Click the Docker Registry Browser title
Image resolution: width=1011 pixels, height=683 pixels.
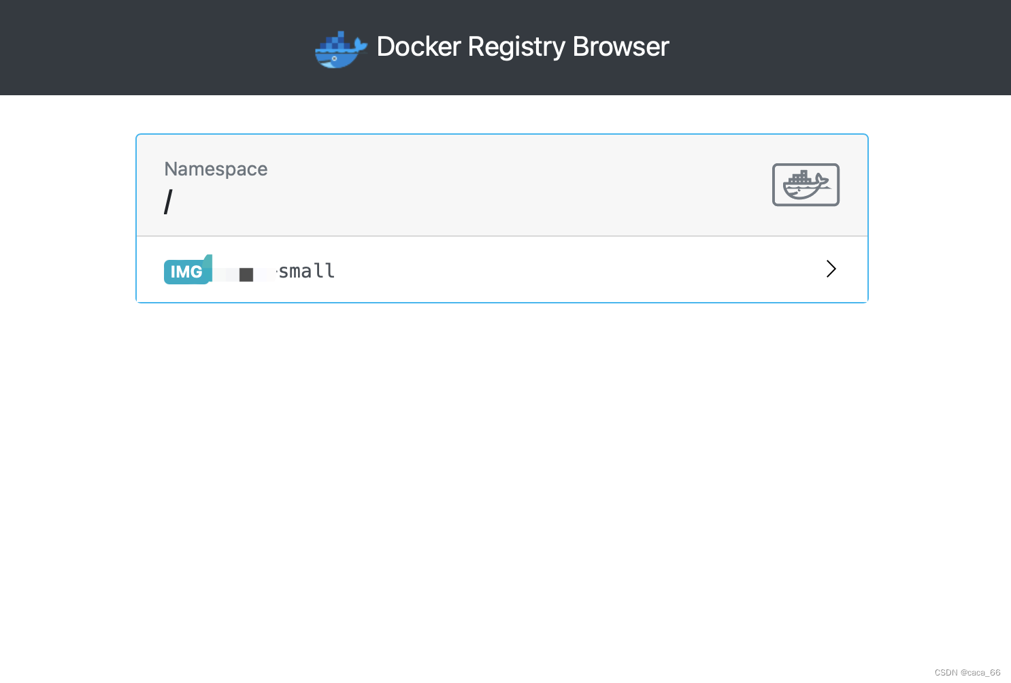point(523,47)
